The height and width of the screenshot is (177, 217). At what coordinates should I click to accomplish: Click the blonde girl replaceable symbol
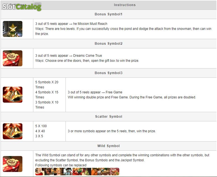tap(59, 171)
